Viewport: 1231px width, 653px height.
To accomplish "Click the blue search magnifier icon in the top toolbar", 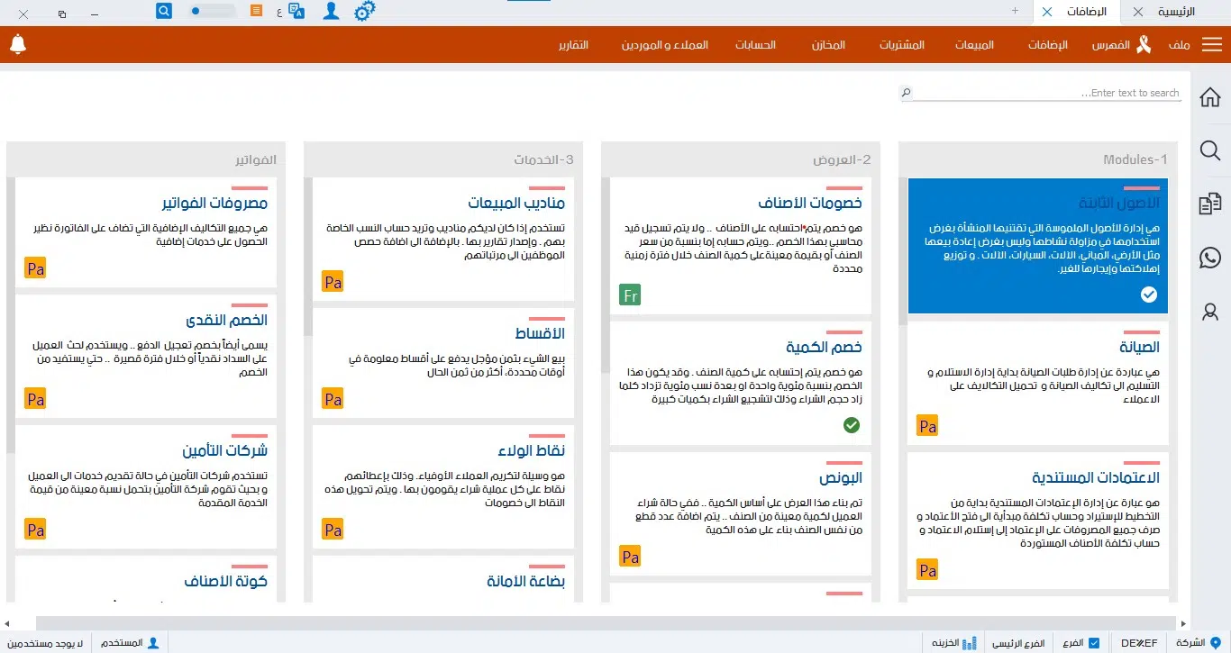I will pyautogui.click(x=162, y=11).
